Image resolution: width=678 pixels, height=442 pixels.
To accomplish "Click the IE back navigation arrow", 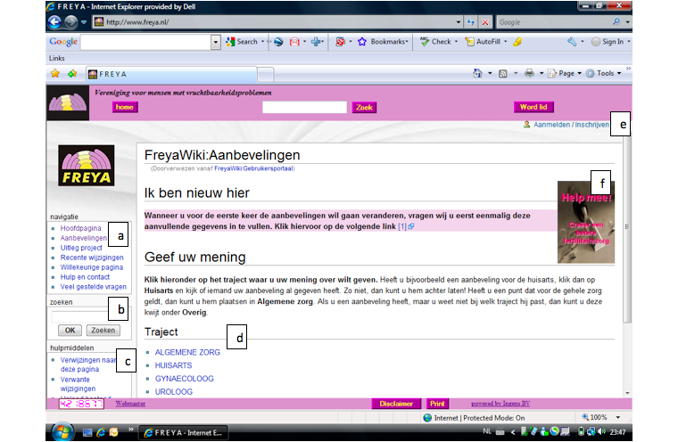I will pos(56,21).
